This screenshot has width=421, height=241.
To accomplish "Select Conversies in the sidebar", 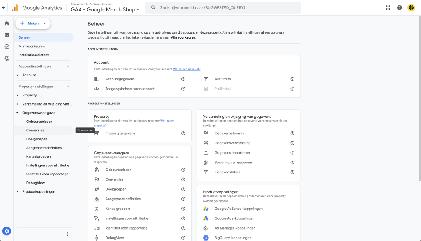I will pos(44,130).
